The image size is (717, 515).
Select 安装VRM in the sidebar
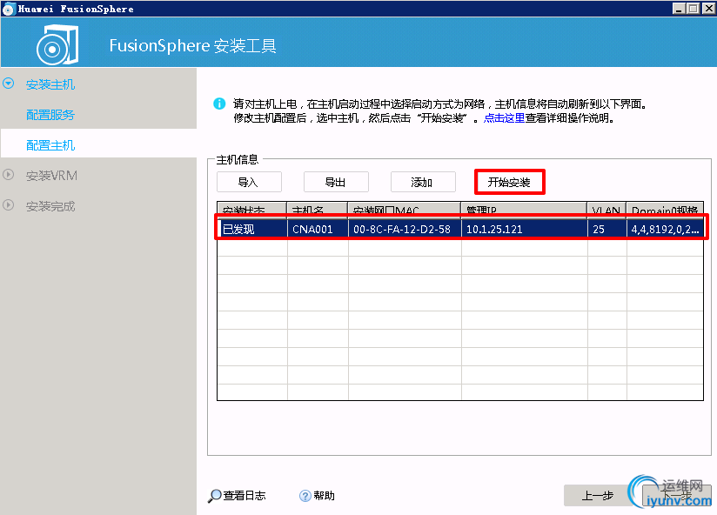click(x=51, y=176)
